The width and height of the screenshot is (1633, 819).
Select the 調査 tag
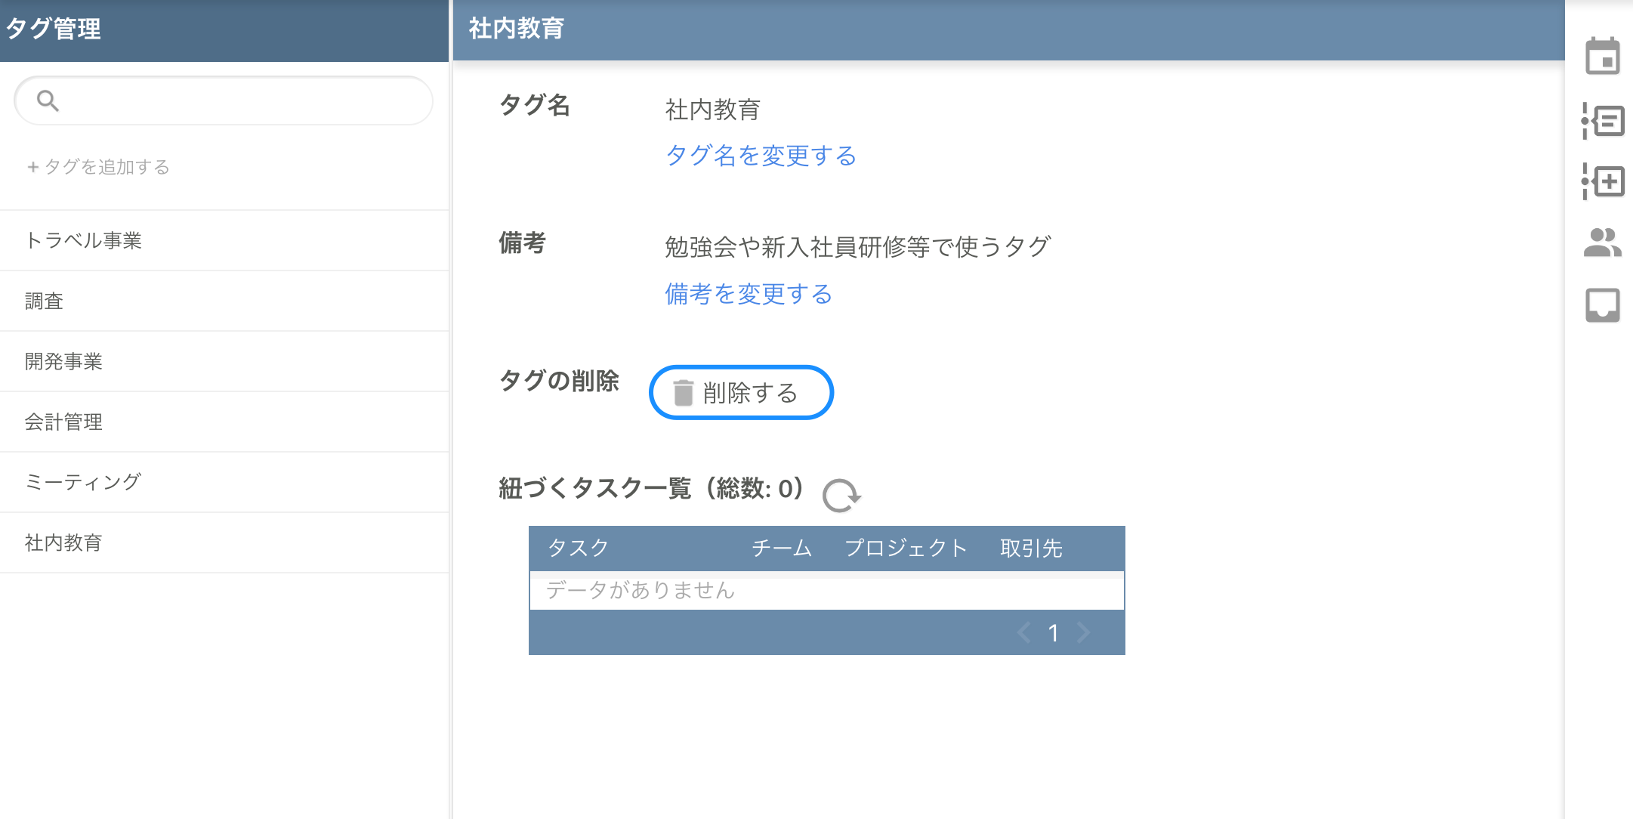coord(45,300)
